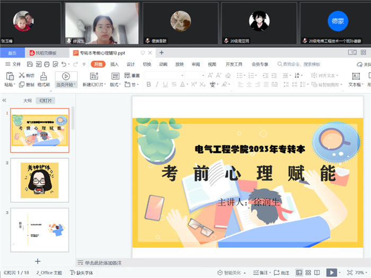Click the New Slide (新建幻灯片) icon

tap(94, 76)
